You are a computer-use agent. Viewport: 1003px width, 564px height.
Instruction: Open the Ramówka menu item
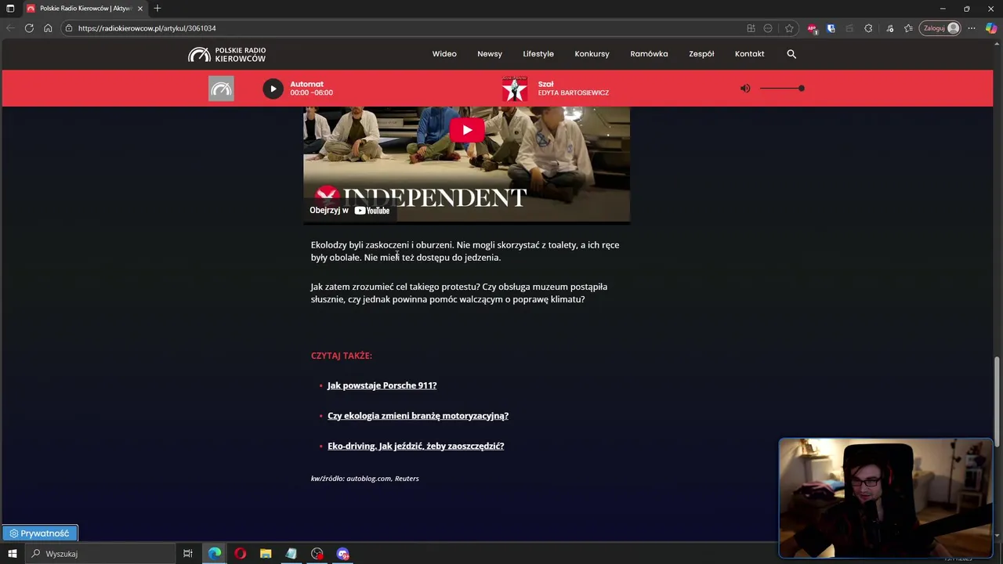tap(649, 54)
